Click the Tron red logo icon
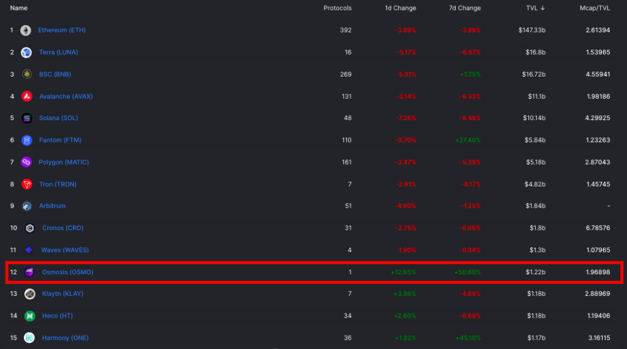The height and width of the screenshot is (349, 627). [x=27, y=184]
